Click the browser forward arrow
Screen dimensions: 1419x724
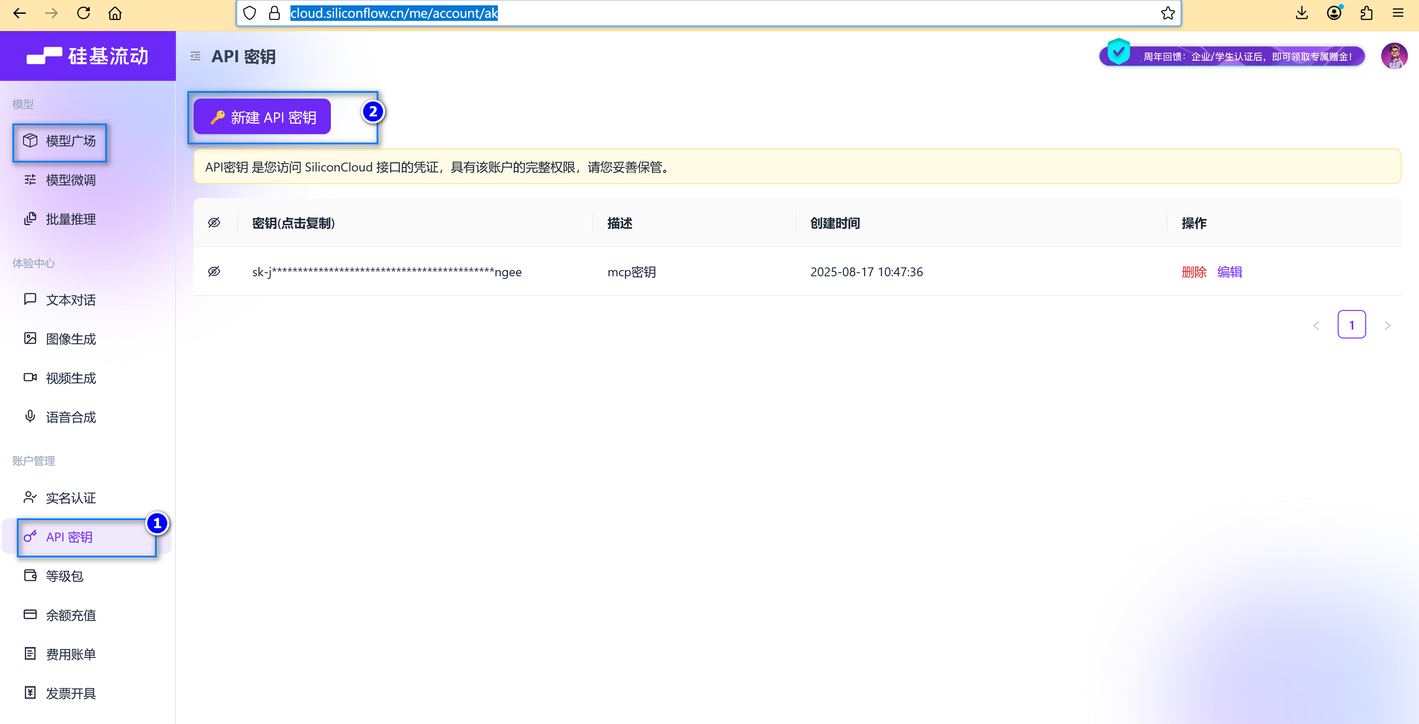[x=52, y=13]
